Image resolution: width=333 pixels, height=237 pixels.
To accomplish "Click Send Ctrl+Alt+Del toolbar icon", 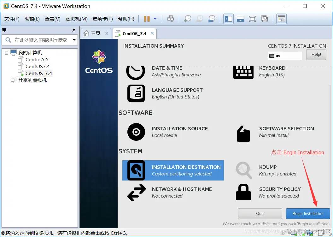I will point(170,19).
